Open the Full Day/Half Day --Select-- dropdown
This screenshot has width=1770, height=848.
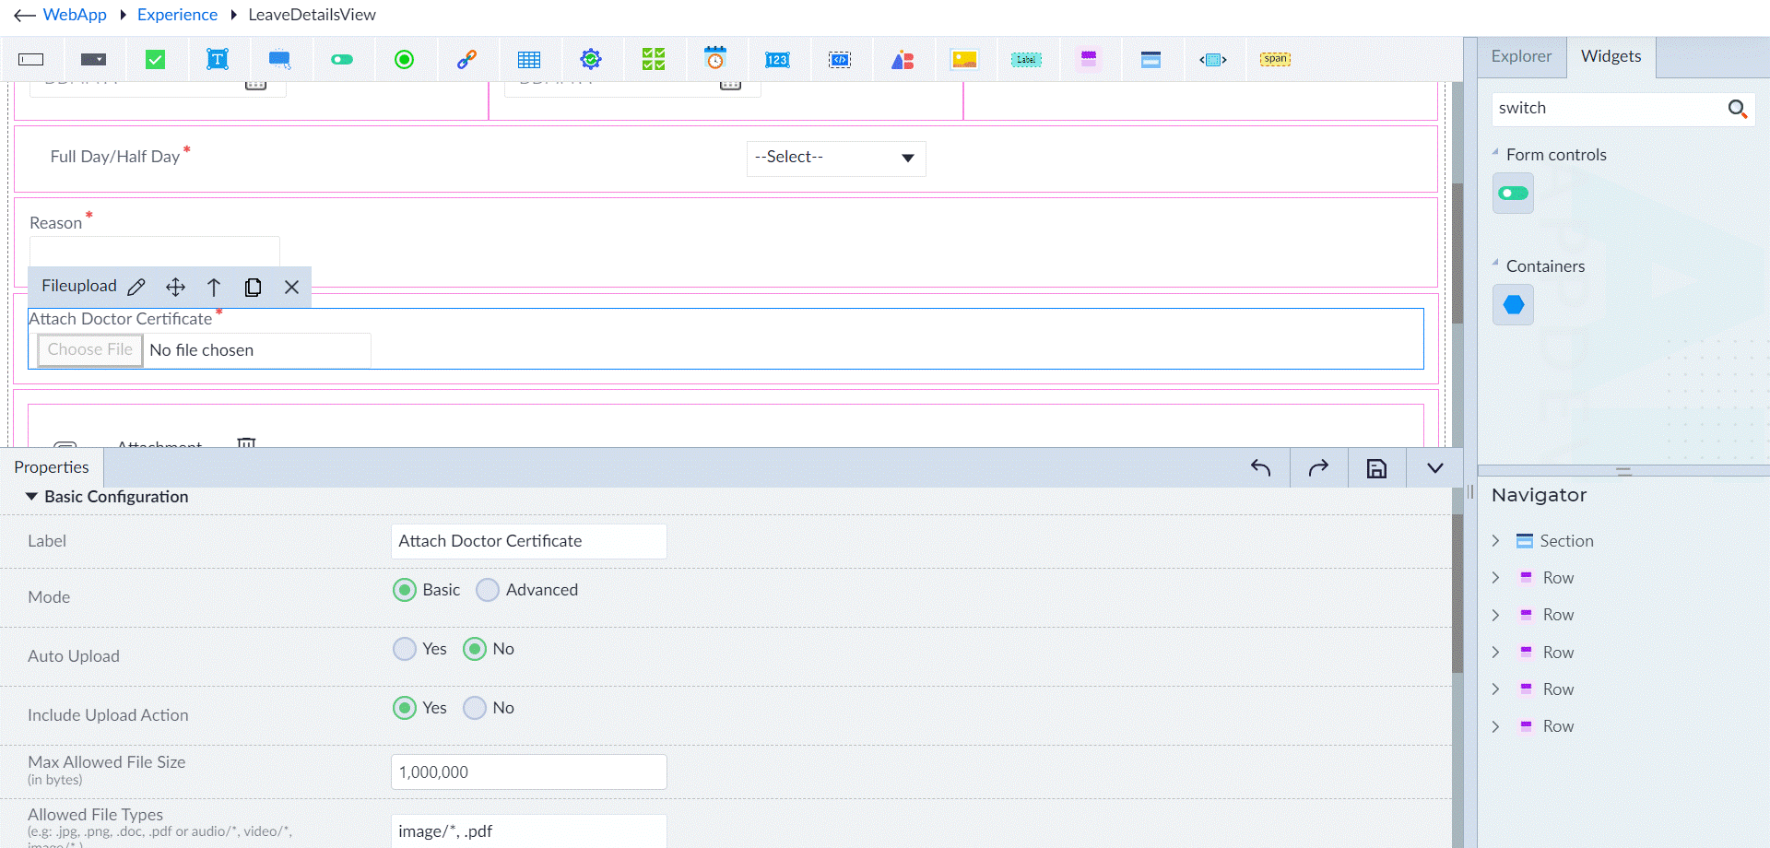tap(835, 159)
